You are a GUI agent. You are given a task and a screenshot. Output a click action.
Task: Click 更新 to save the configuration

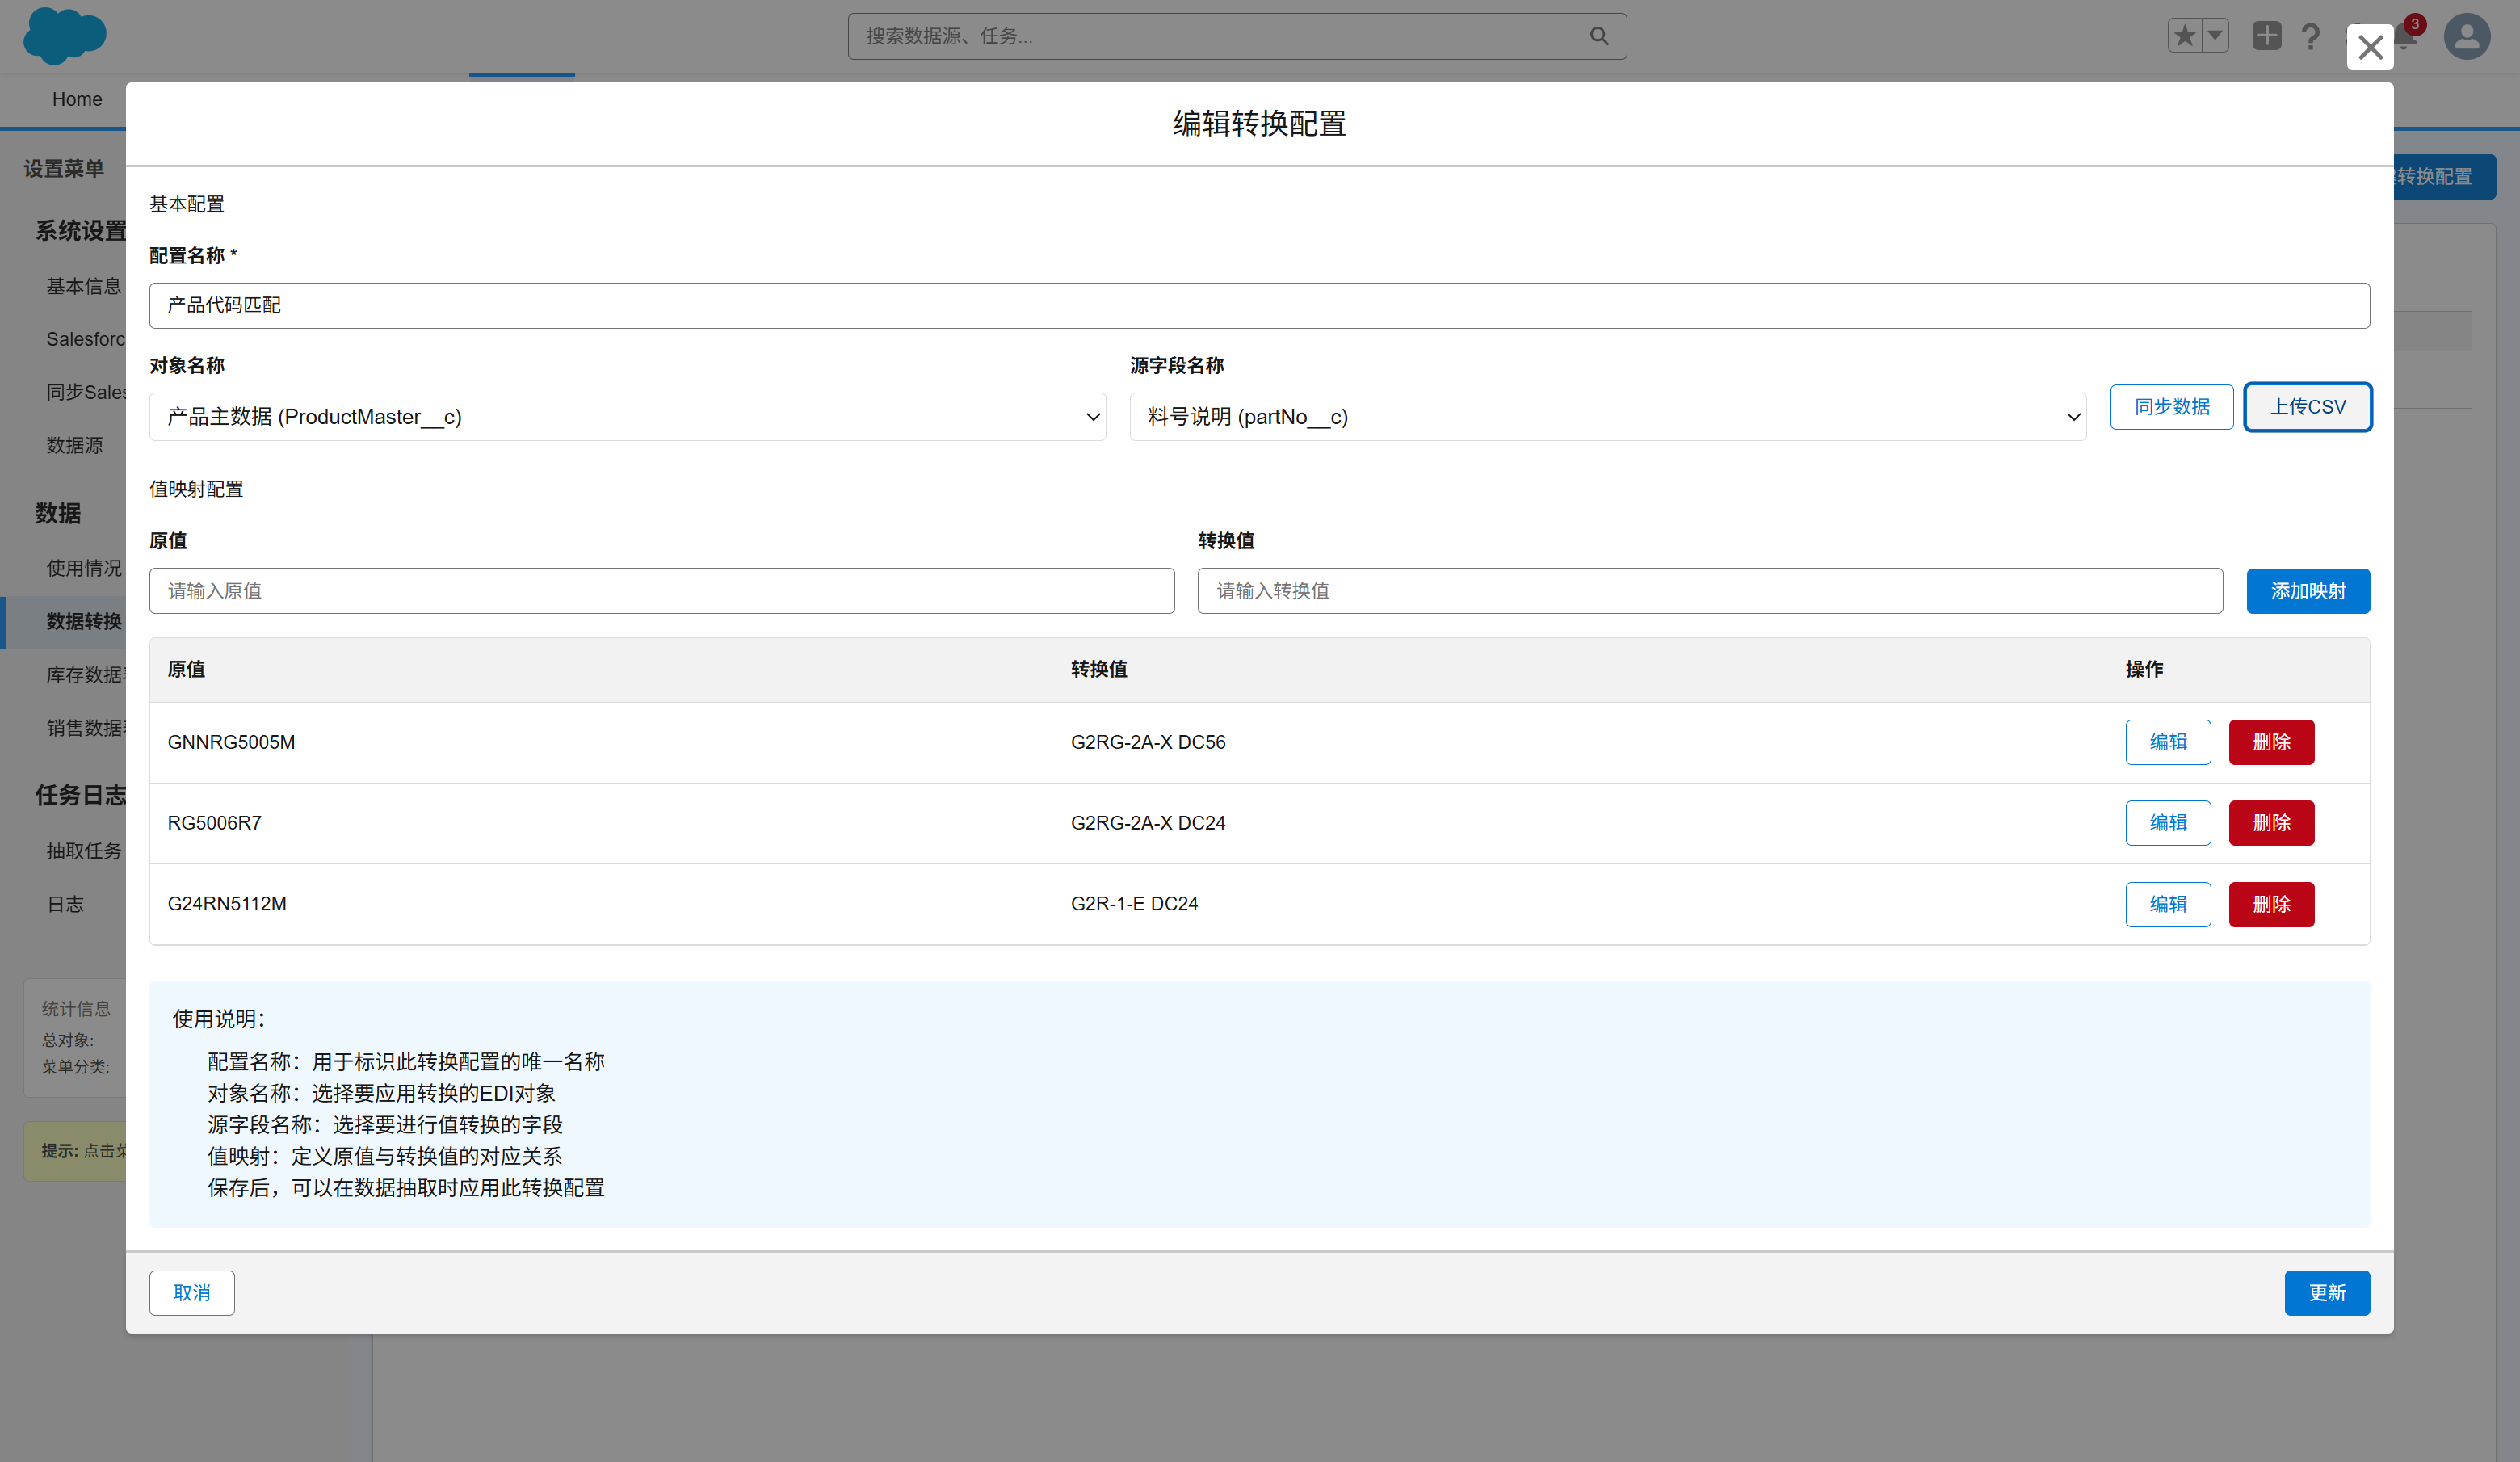click(2327, 1292)
